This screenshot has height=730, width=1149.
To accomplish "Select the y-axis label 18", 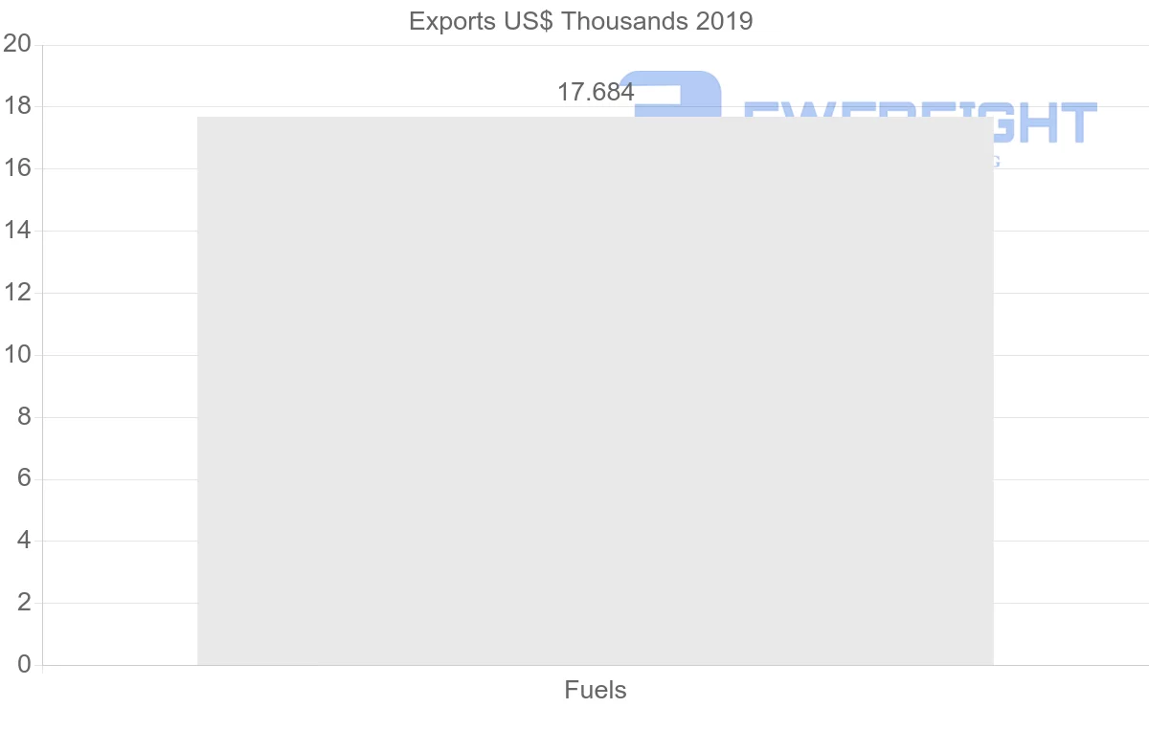I will click(x=18, y=106).
